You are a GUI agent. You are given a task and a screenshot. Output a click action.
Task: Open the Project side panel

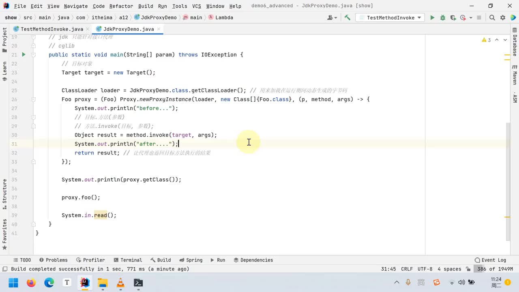pos(4,40)
